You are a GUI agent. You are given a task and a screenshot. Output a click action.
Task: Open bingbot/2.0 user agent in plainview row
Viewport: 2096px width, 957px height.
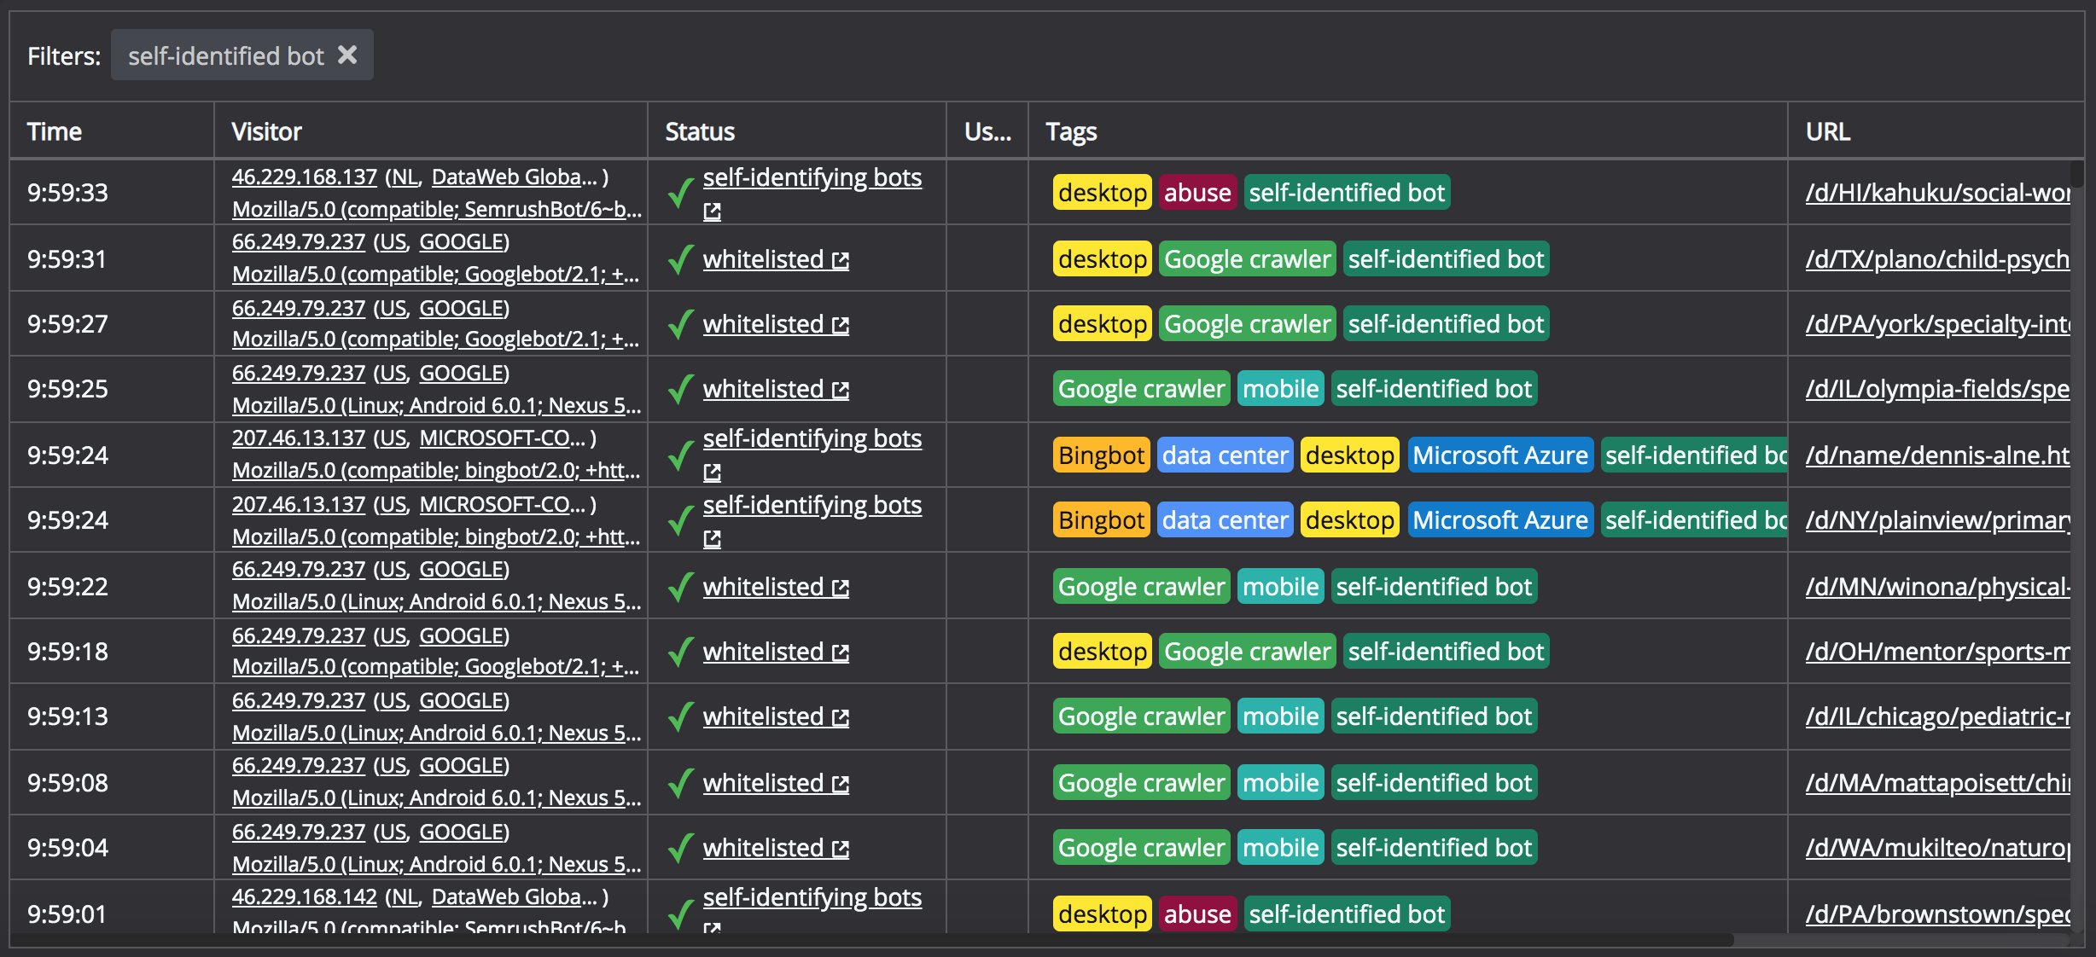pos(436,536)
